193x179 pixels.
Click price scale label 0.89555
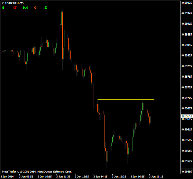click(187, 151)
